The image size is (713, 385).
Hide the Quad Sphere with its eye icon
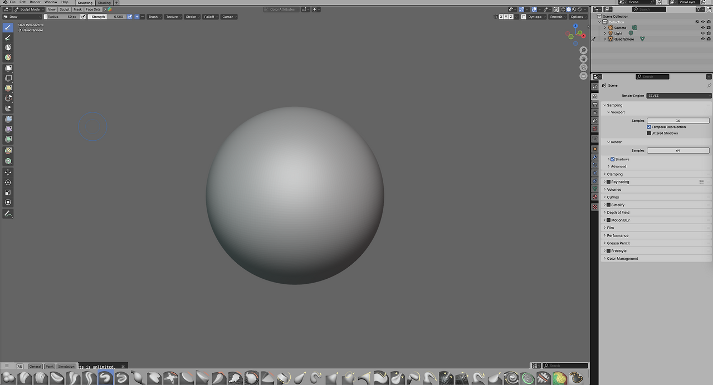[x=702, y=39]
